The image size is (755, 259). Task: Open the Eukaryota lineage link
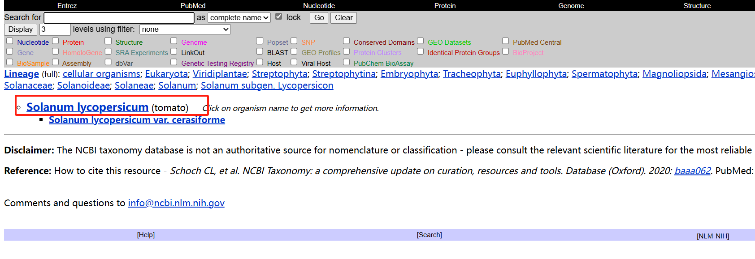(166, 74)
